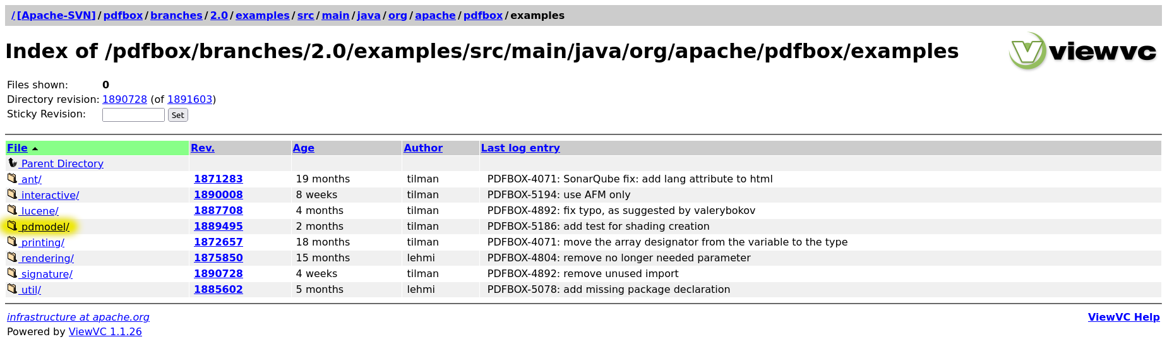The height and width of the screenshot is (344, 1167).
Task: Open the infrastructure at apache.org link
Action: coord(78,317)
